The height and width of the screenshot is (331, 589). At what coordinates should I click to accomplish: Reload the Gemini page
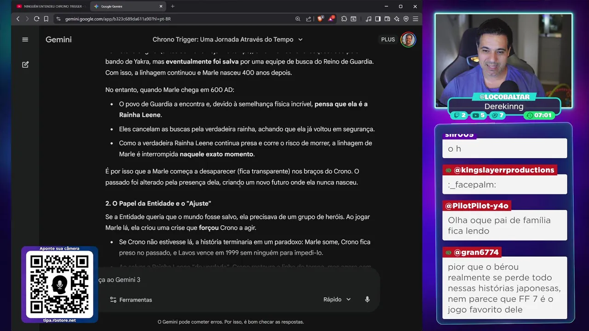pyautogui.click(x=37, y=19)
